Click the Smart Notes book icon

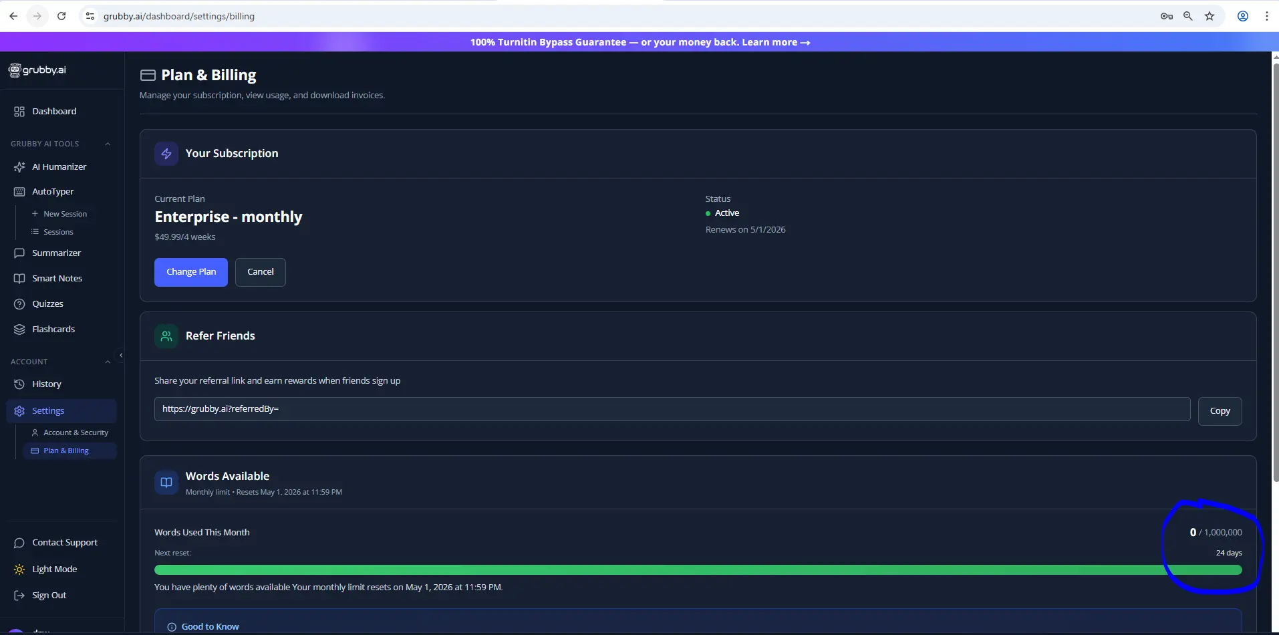coord(19,279)
